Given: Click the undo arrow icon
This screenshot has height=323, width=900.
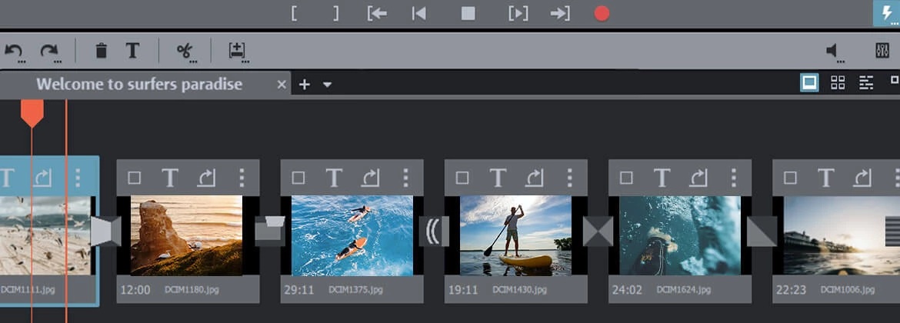Looking at the screenshot, I should (13, 52).
